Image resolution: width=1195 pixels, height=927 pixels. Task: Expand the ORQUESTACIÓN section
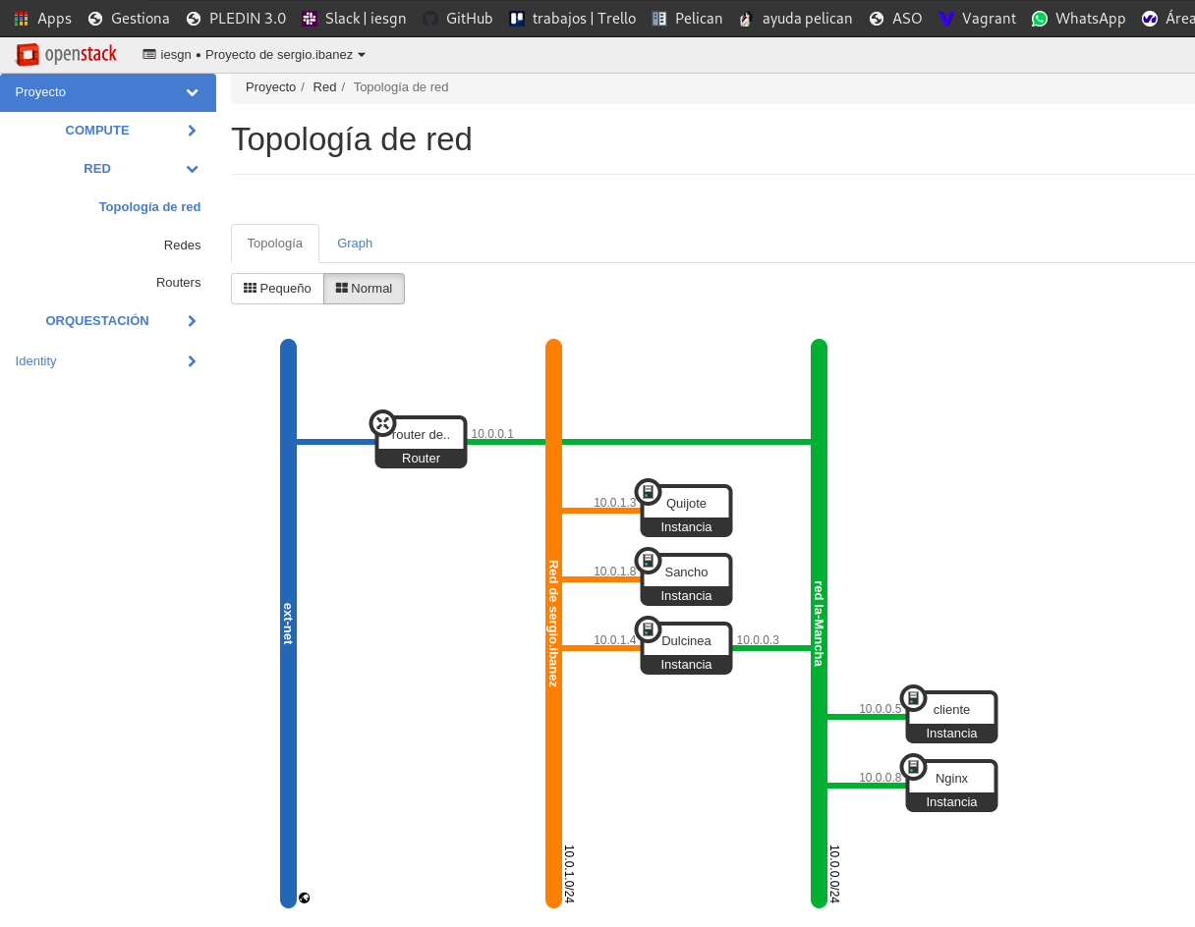(x=97, y=320)
